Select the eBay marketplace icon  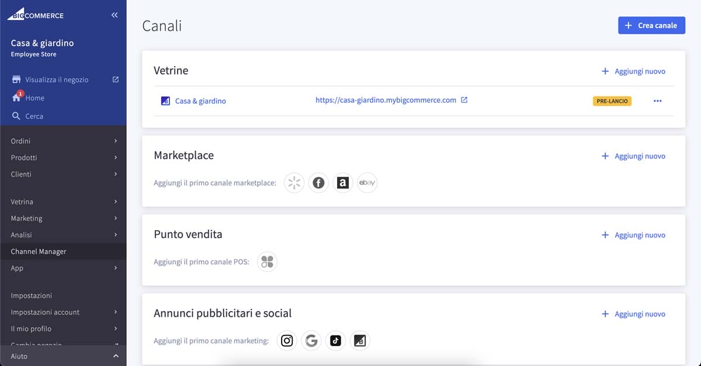point(367,182)
